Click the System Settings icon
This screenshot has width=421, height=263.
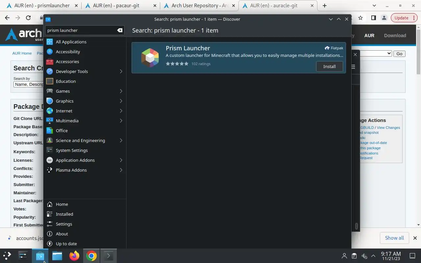point(50,150)
